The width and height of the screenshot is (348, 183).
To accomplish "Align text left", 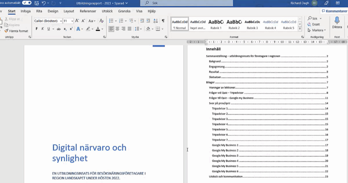I will (x=111, y=29).
